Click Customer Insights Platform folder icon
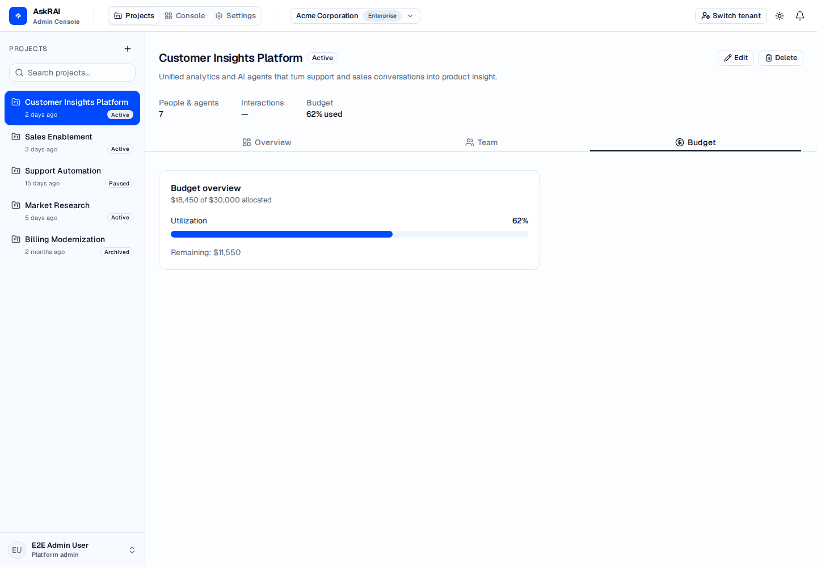This screenshot has height=567, width=817. [16, 102]
